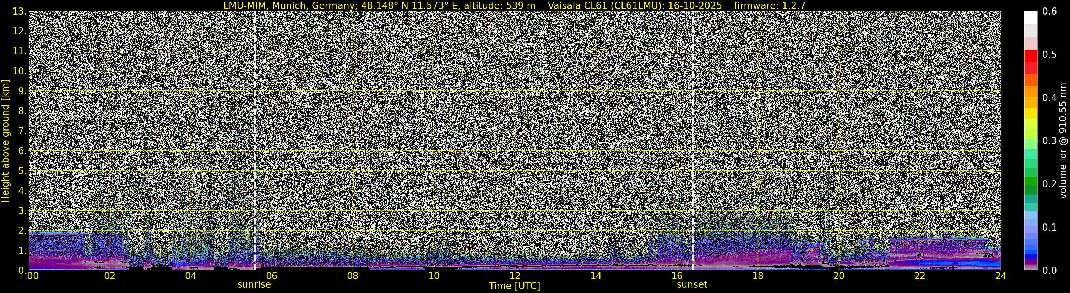Click the colorbar tick label '0.2'
Image resolution: width=1070 pixels, height=293 pixels.
(x=1050, y=184)
